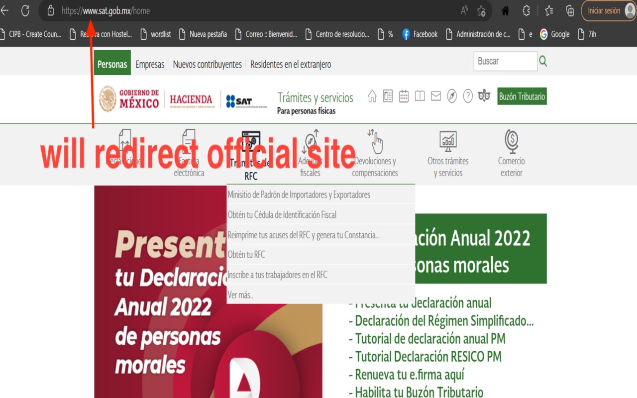Select the Personas tab
Viewport: 637px width, 398px height.
pos(112,64)
